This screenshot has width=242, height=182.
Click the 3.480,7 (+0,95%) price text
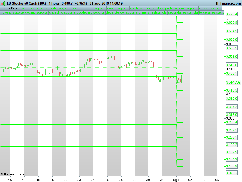click(x=74, y=3)
